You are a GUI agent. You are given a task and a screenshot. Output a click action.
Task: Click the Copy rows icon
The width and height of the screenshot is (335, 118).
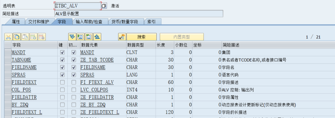click(x=17, y=37)
